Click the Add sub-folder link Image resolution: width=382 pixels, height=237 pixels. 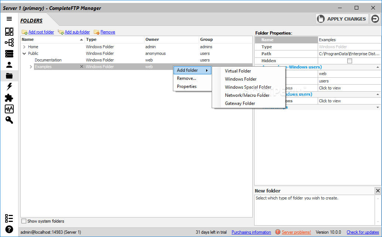tap(77, 32)
